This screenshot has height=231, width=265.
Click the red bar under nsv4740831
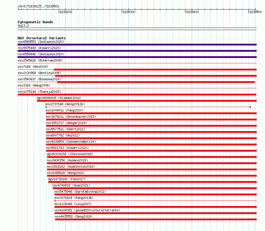pos(155,188)
